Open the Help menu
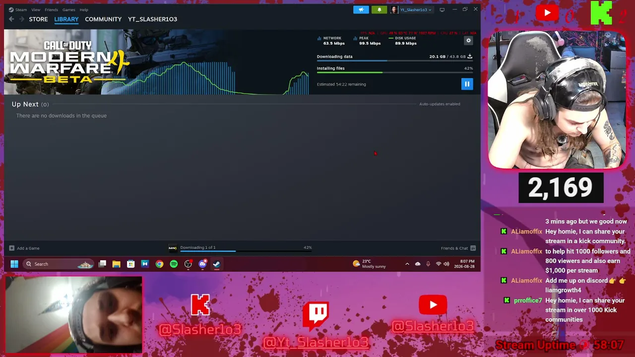 tap(84, 9)
